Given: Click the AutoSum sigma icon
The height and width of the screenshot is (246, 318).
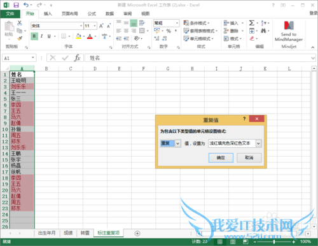Looking at the screenshot, I should tap(252, 23).
